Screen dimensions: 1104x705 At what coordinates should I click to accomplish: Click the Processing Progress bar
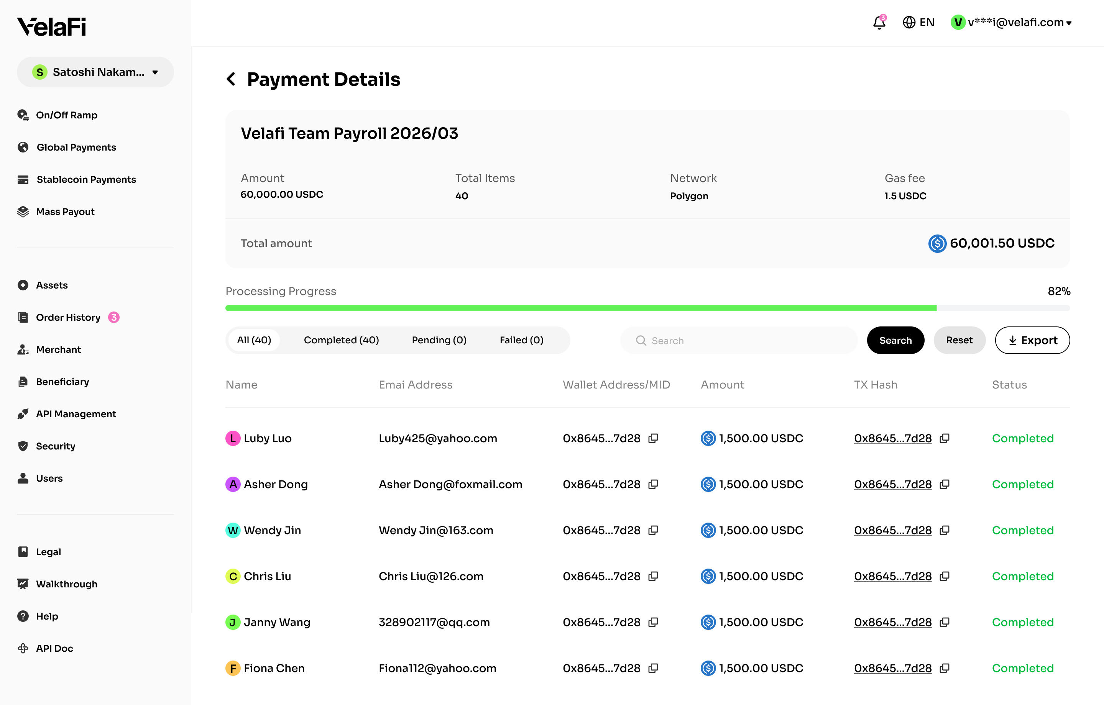(647, 308)
